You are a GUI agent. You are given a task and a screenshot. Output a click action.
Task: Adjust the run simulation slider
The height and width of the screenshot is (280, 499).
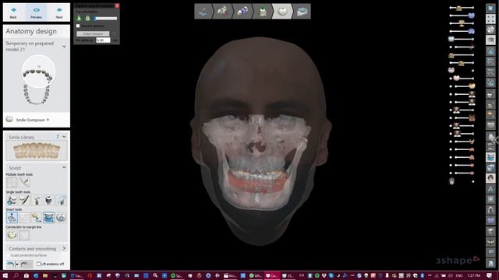pyautogui.click(x=105, y=19)
